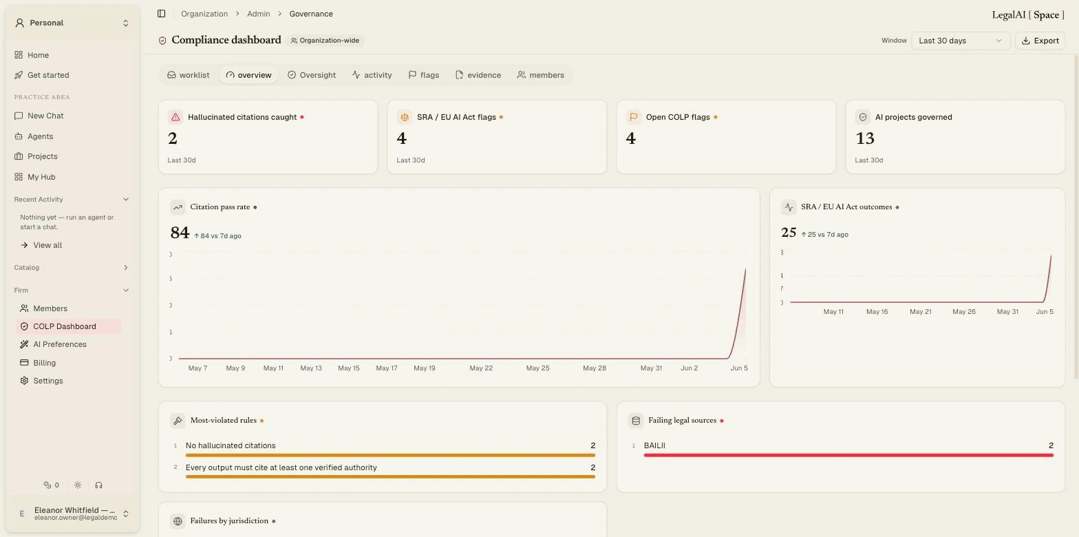Click the Every output must cite verified authority text
This screenshot has height=537, width=1079.
[x=281, y=467]
